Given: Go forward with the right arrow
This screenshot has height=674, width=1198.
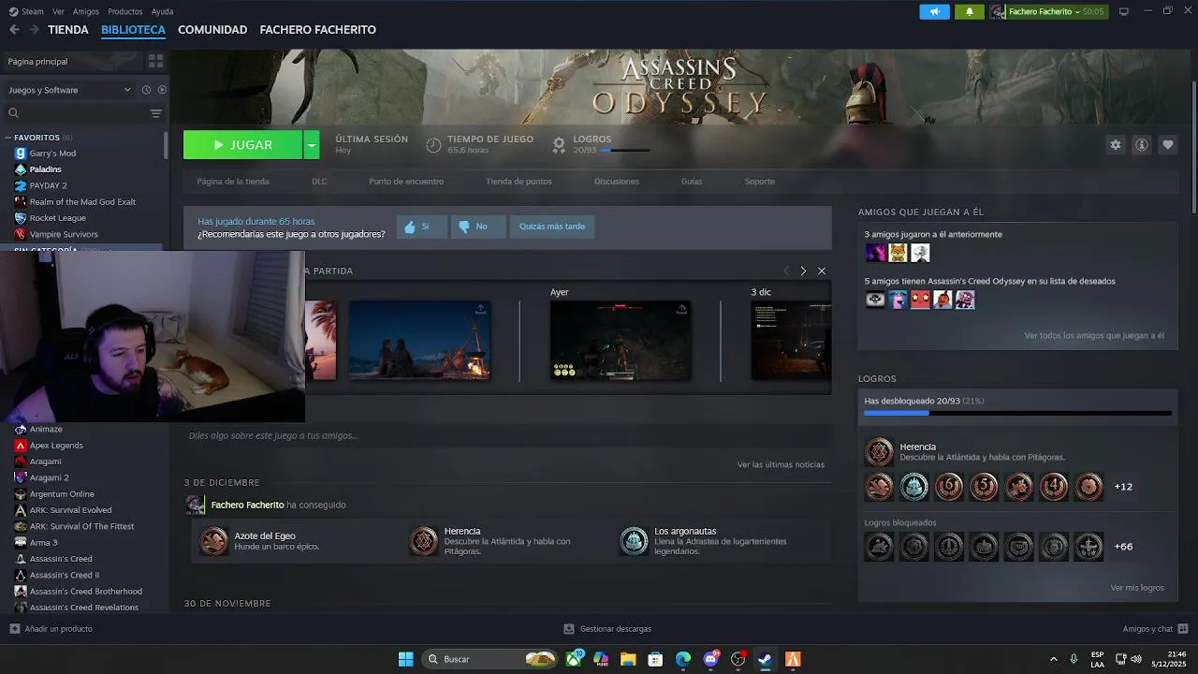Looking at the screenshot, I should [34, 30].
